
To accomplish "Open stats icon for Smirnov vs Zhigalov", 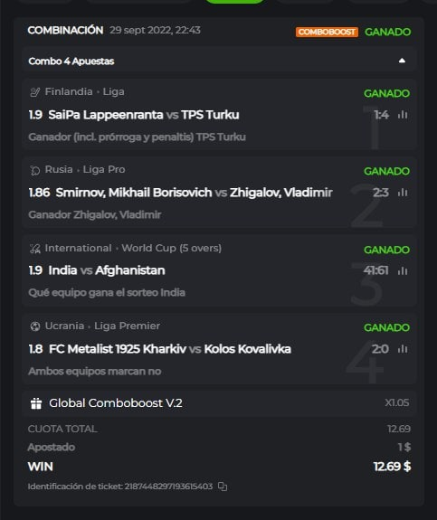I will [x=403, y=193].
